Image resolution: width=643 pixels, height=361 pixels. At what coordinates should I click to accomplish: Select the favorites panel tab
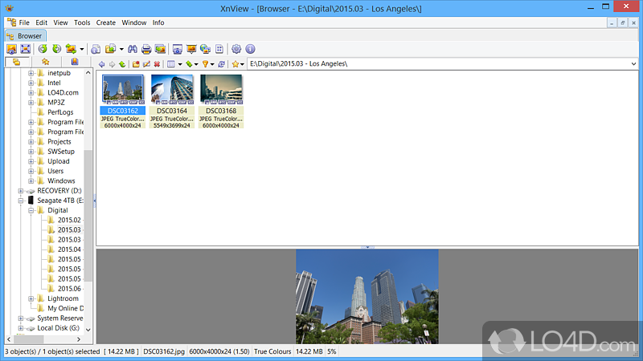pos(46,62)
